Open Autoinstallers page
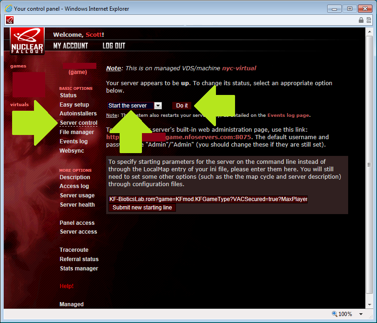This screenshot has height=323, width=377. tap(78, 114)
